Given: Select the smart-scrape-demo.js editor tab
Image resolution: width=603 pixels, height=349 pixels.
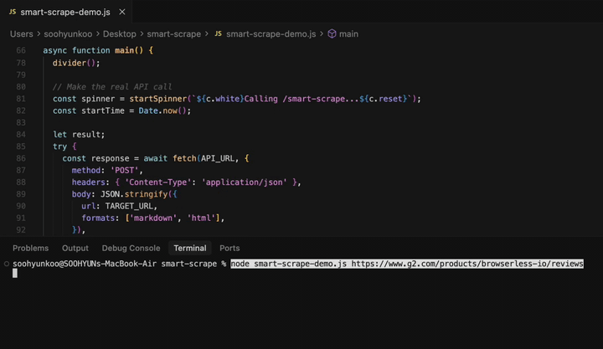Looking at the screenshot, I should (x=66, y=12).
